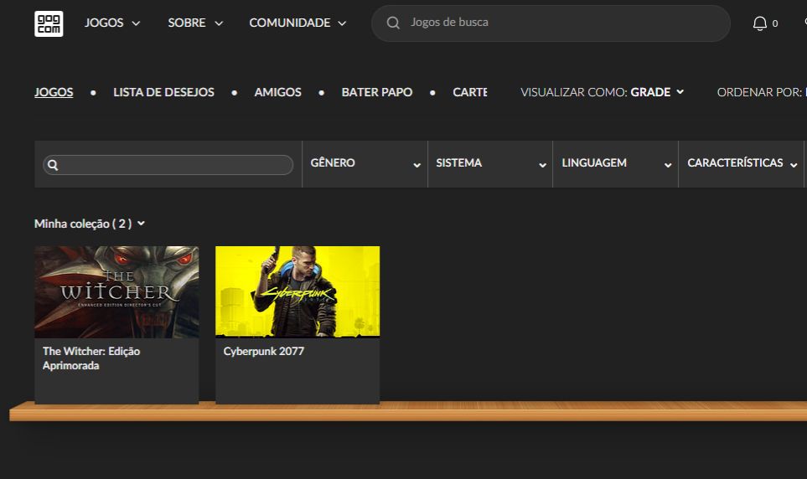This screenshot has height=479, width=807.
Task: Click the magnifier icon in the collection filter
Action: pos(53,165)
